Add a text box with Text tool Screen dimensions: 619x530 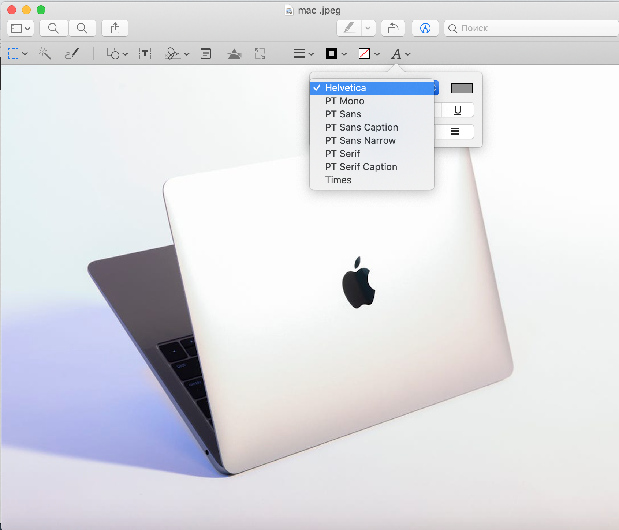tap(145, 54)
